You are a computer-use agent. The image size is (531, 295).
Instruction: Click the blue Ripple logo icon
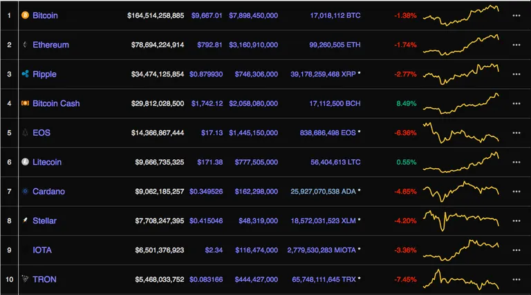25,74
